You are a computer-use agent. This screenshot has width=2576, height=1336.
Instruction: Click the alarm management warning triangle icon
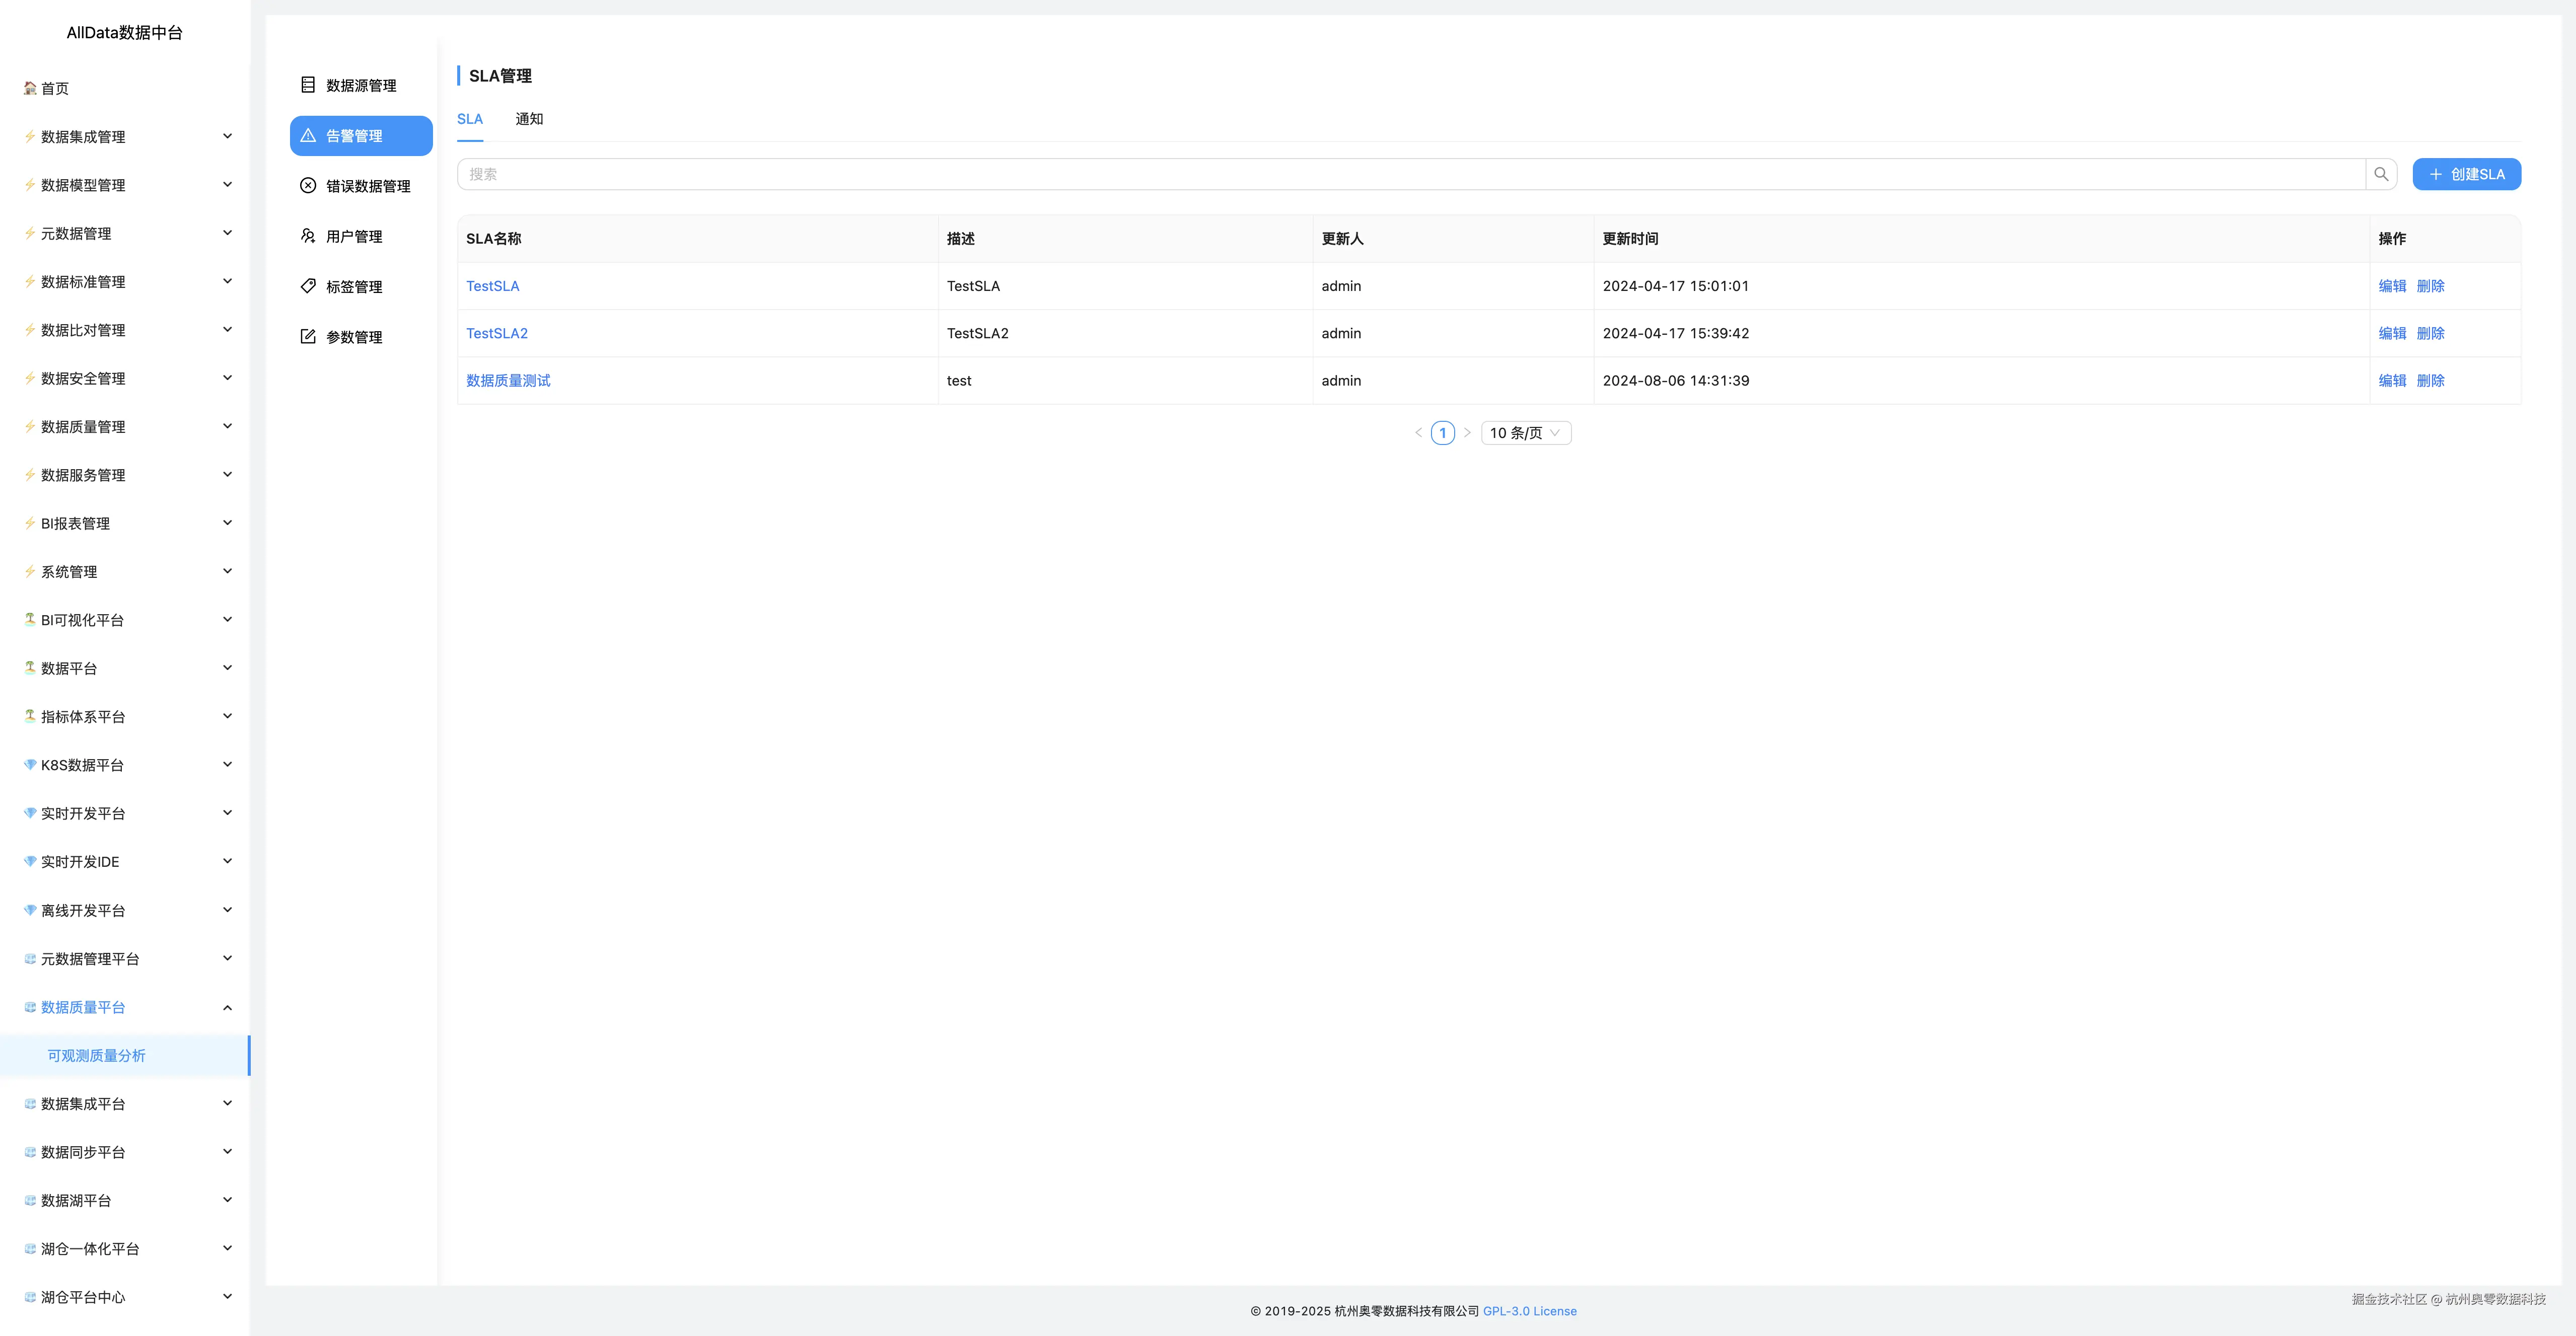point(308,136)
